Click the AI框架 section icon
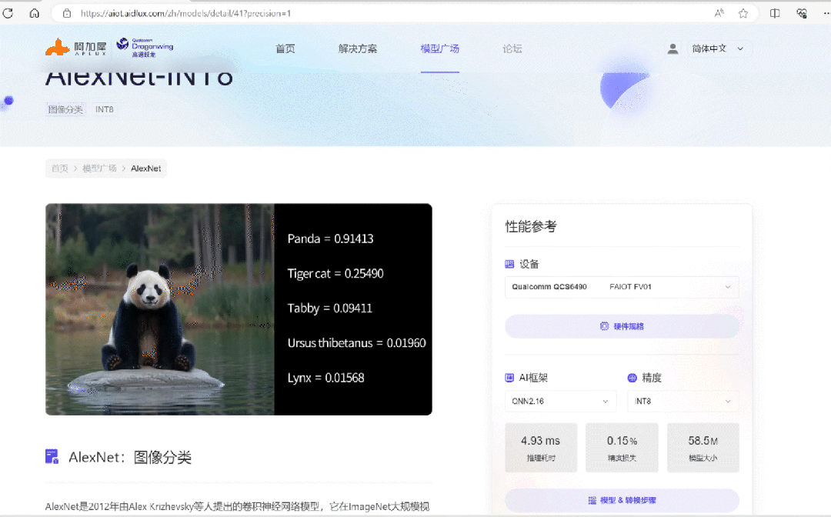This screenshot has height=517, width=831. coord(509,378)
